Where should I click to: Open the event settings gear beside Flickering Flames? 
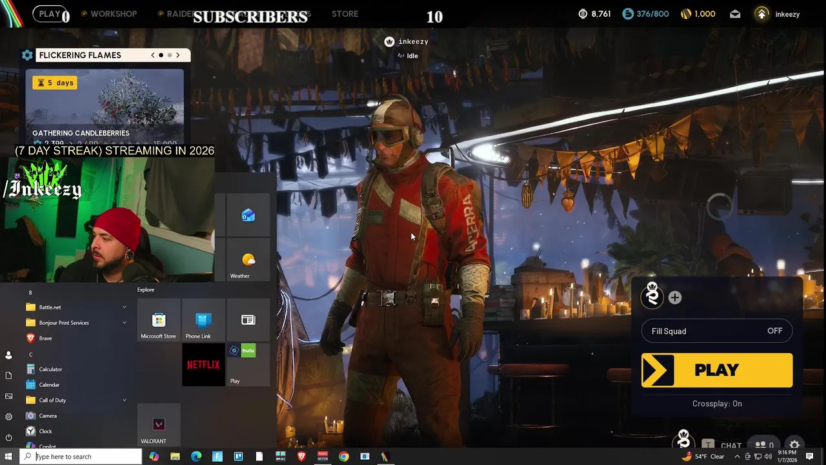(27, 56)
